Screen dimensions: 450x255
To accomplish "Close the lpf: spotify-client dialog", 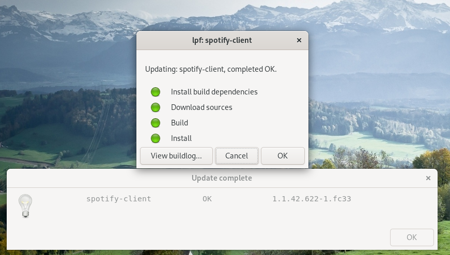I will point(299,40).
